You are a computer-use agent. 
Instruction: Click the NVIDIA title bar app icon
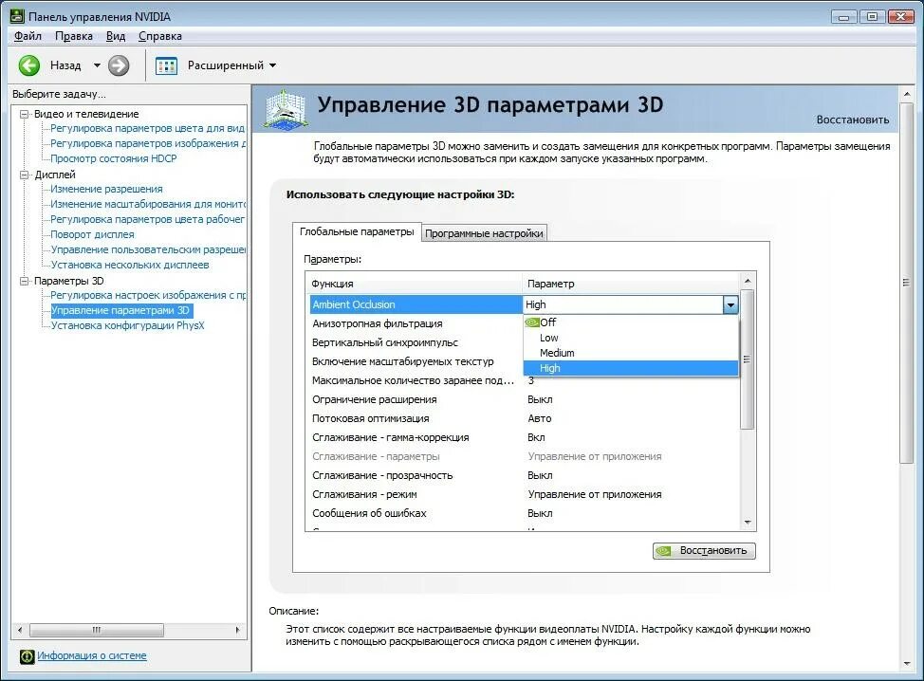[17, 16]
